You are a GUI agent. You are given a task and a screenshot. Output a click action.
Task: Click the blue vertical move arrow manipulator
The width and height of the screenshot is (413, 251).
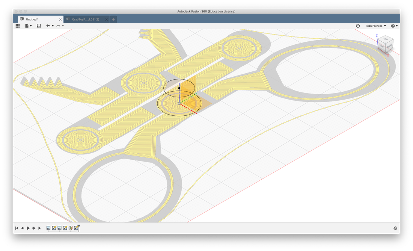click(179, 93)
